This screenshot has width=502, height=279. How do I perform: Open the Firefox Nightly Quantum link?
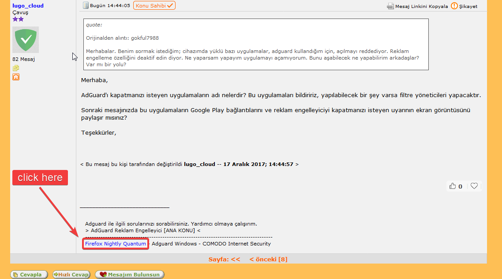pos(115,243)
